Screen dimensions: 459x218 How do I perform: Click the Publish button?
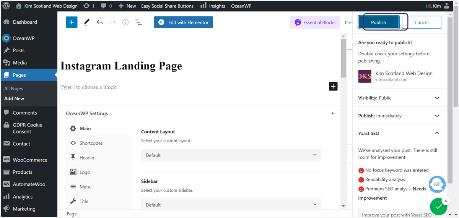coord(379,22)
